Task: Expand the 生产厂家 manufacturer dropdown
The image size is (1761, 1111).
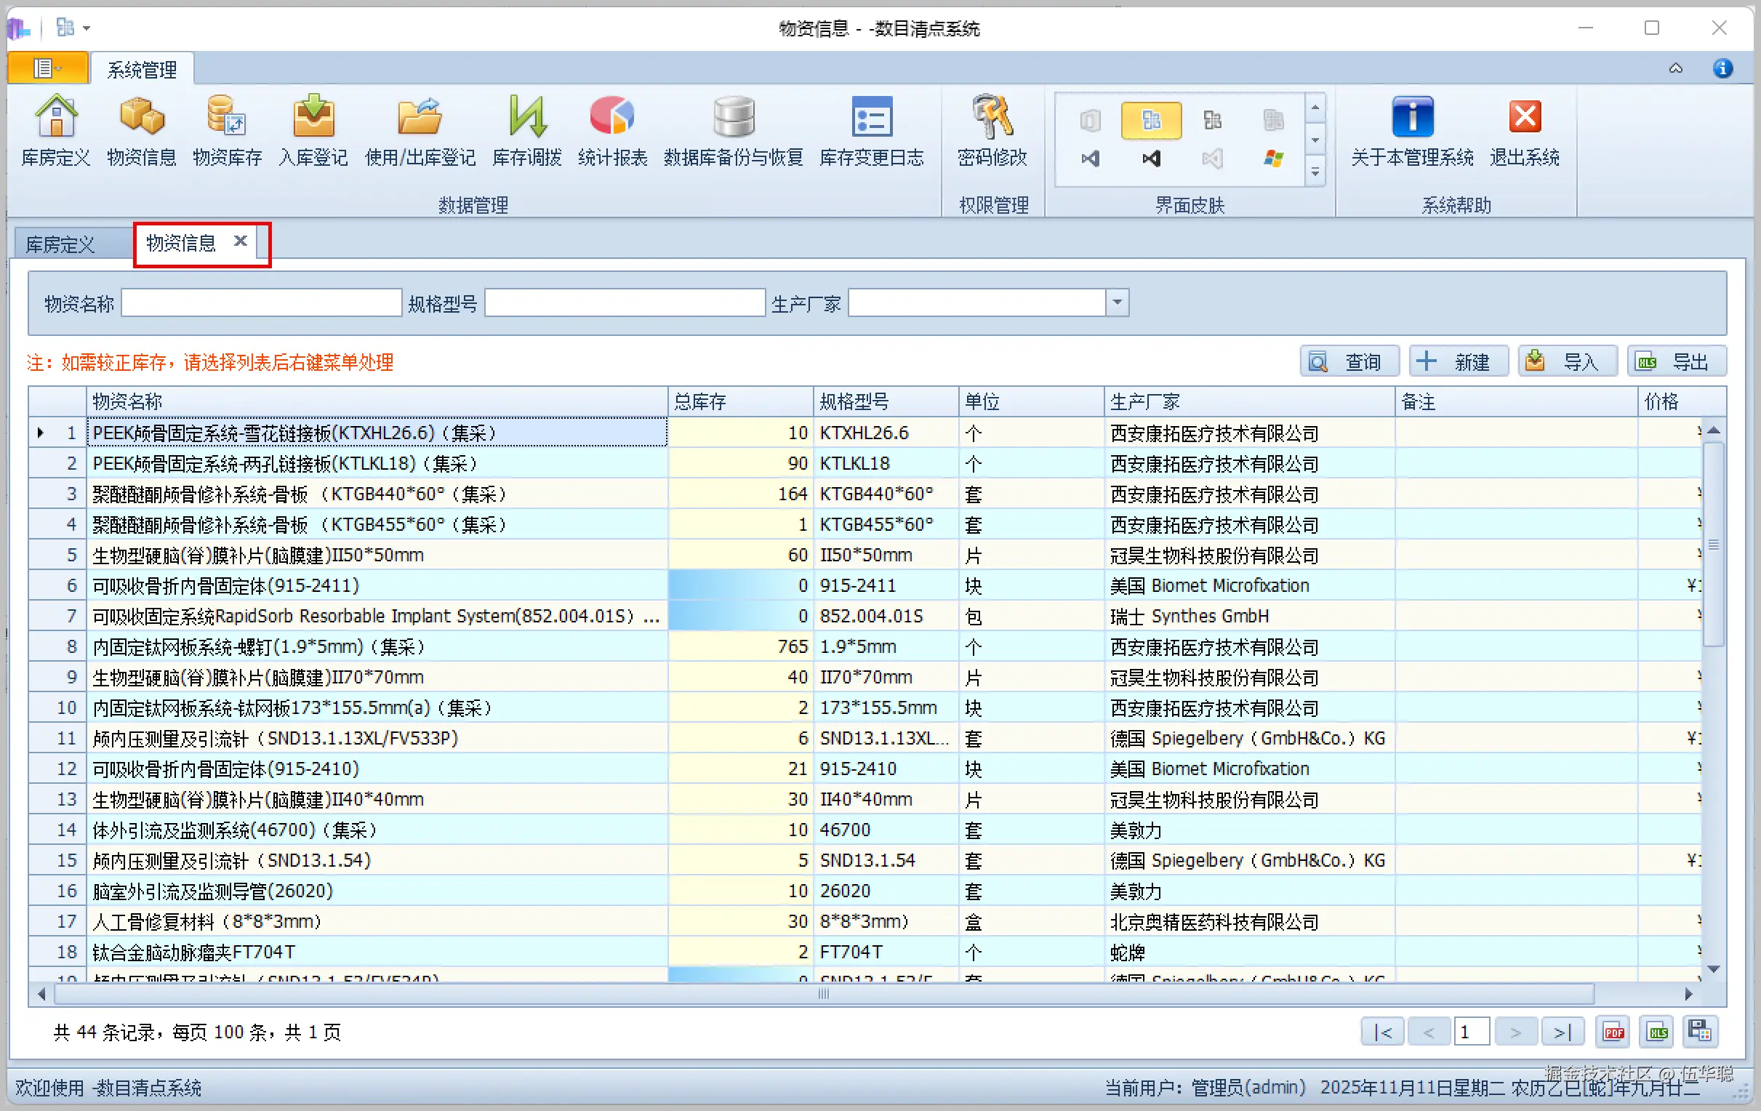Action: (1117, 302)
